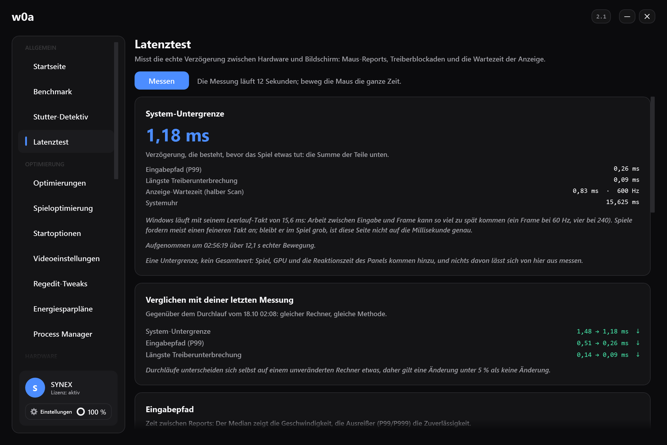The width and height of the screenshot is (667, 445).
Task: Click the main content scrollbar thumb
Action: (x=653, y=155)
